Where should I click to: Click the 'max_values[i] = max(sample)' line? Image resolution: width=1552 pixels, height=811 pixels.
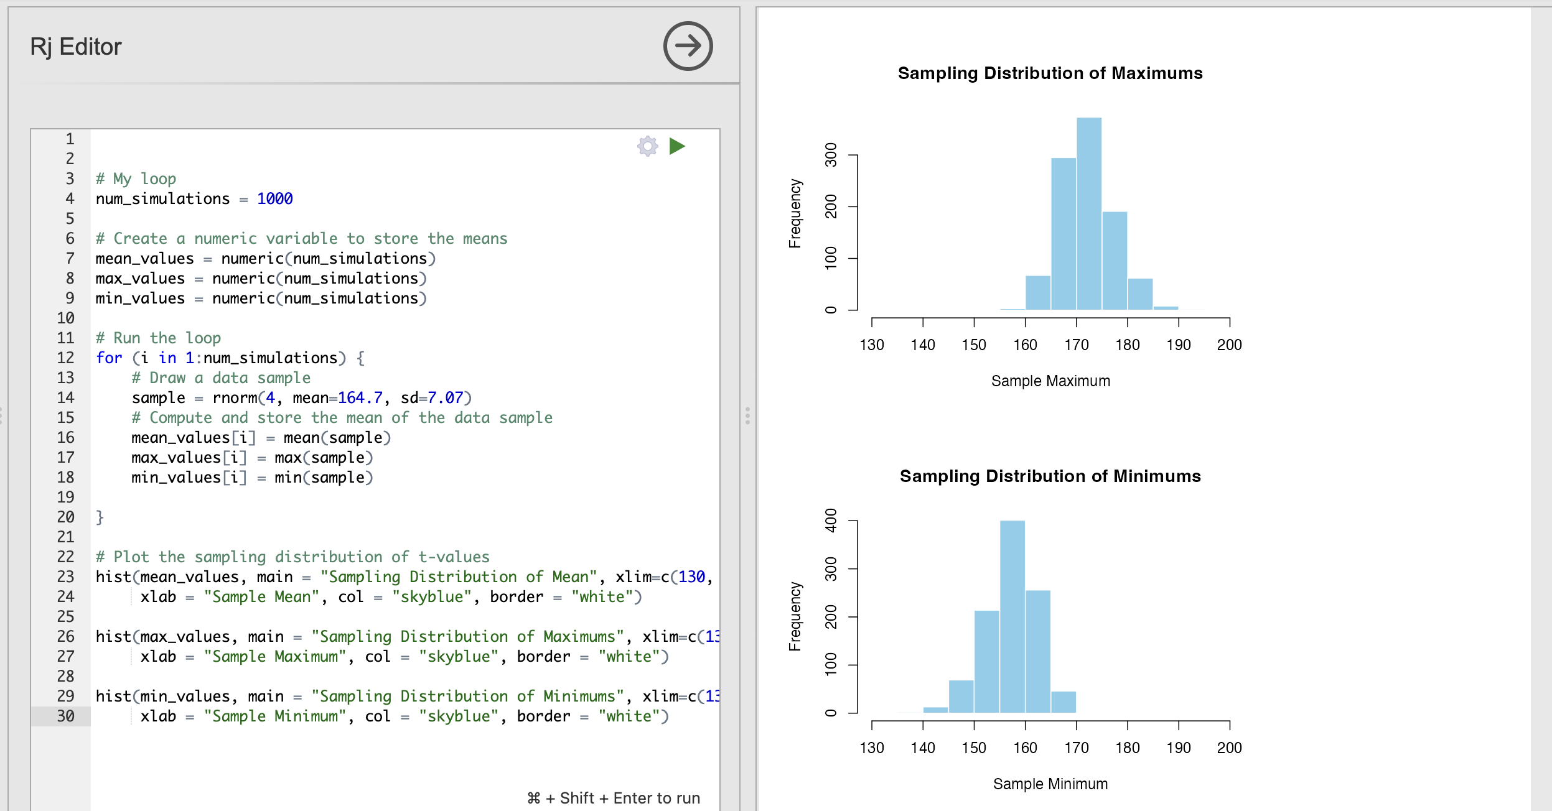252,457
